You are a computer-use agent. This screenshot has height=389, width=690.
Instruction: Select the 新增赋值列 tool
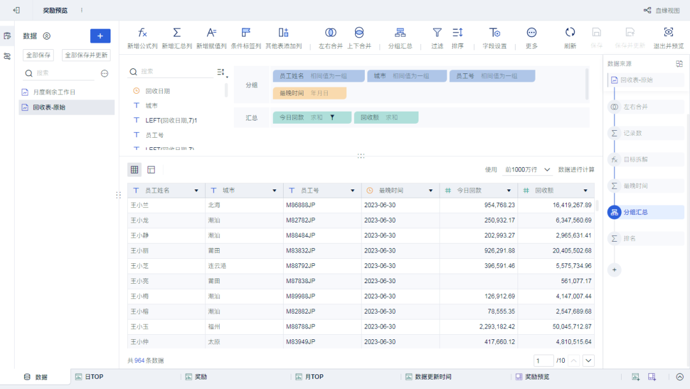coord(211,38)
